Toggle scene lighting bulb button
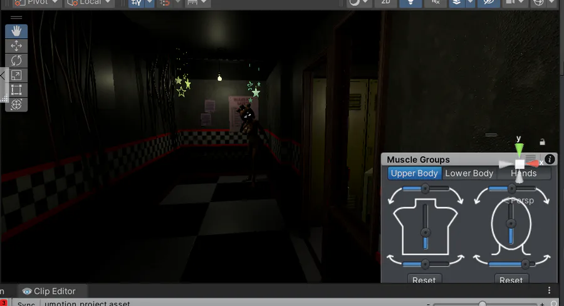564x306 pixels. coord(410,3)
